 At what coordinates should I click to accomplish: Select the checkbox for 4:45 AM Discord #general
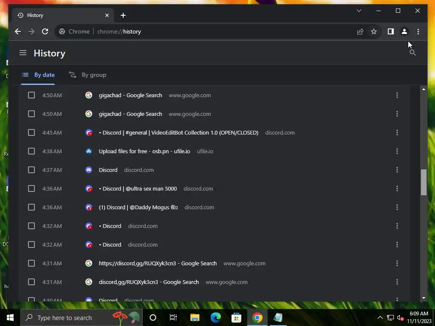click(x=31, y=132)
